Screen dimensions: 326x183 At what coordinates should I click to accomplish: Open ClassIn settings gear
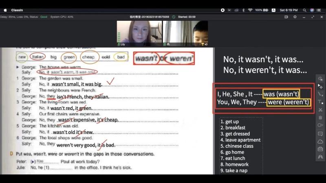coord(295,17)
